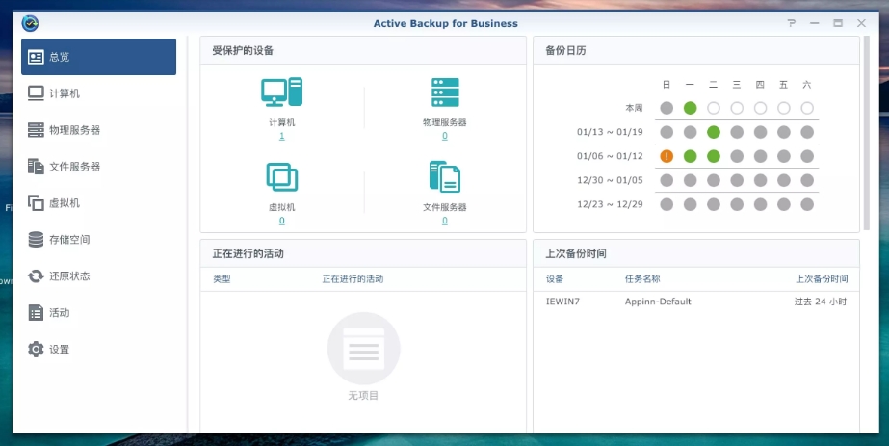Viewport: 889px width, 446px height.
Task: Click the IEWIN7 device entry
Action: (563, 302)
